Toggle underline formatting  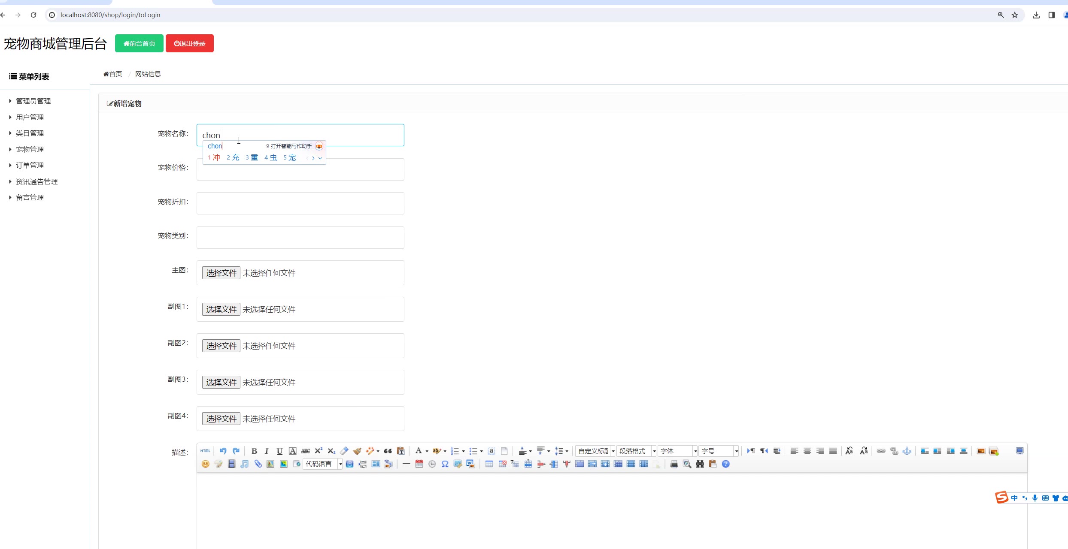click(279, 451)
